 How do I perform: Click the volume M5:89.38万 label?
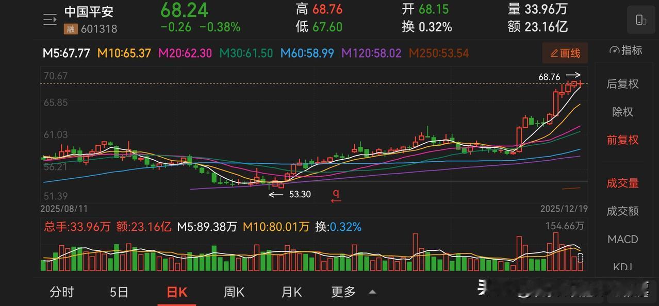[x=207, y=227]
